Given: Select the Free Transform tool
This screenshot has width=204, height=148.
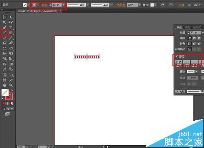Looking at the screenshot, I should pyautogui.click(x=11, y=54).
